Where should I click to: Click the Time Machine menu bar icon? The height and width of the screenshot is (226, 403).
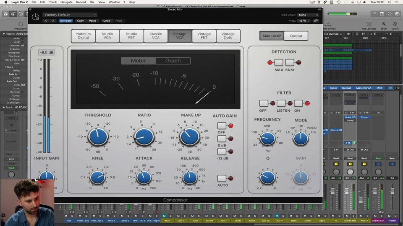[x=338, y=2]
